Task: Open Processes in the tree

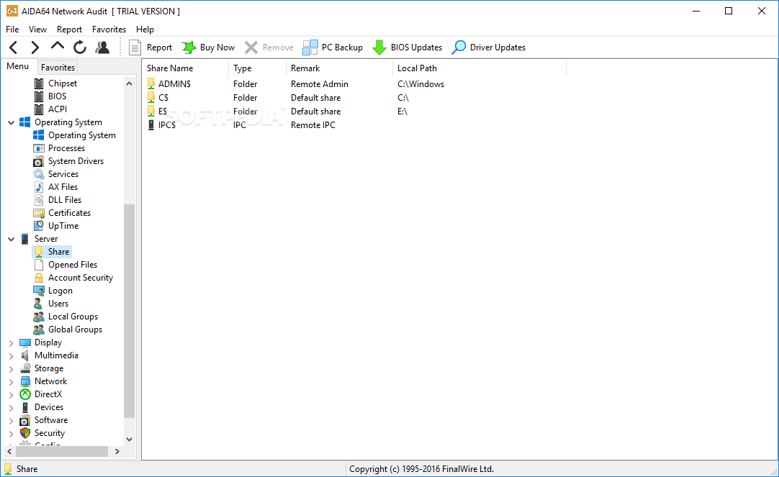Action: coord(66,148)
